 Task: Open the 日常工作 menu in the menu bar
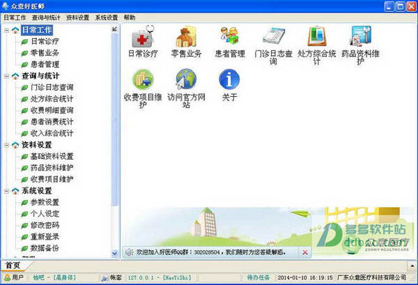click(15, 17)
